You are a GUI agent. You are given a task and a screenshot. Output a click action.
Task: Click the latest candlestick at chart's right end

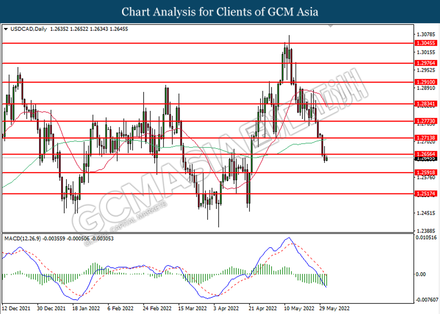coord(327,159)
